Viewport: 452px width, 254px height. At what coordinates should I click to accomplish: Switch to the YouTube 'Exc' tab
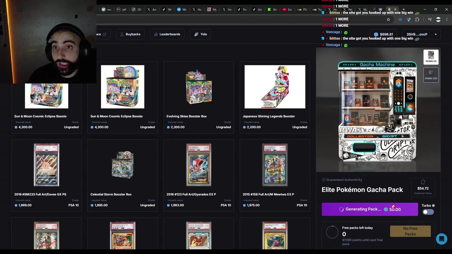(287, 10)
